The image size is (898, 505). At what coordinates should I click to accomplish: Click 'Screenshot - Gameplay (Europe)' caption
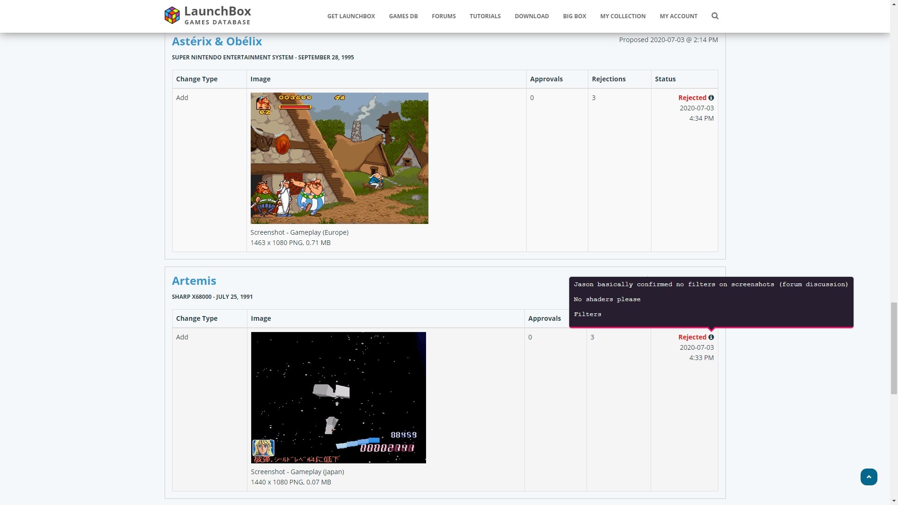[299, 232]
